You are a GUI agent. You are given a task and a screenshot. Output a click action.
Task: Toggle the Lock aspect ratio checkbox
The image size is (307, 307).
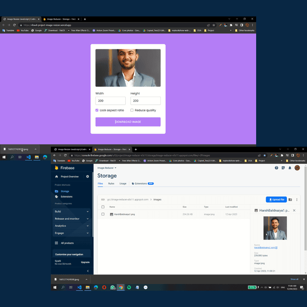pos(97,110)
